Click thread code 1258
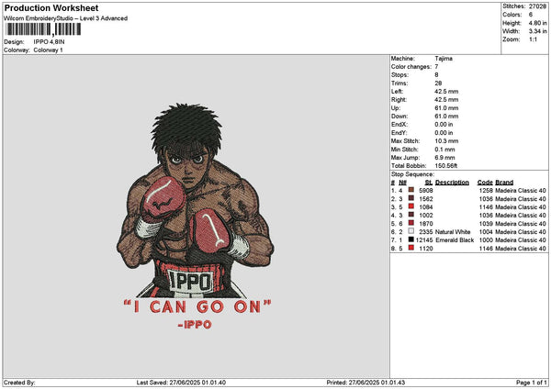Viewport: 551px width, 389px height. (x=486, y=190)
